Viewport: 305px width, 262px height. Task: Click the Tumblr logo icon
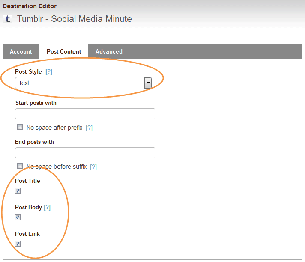(x=8, y=19)
